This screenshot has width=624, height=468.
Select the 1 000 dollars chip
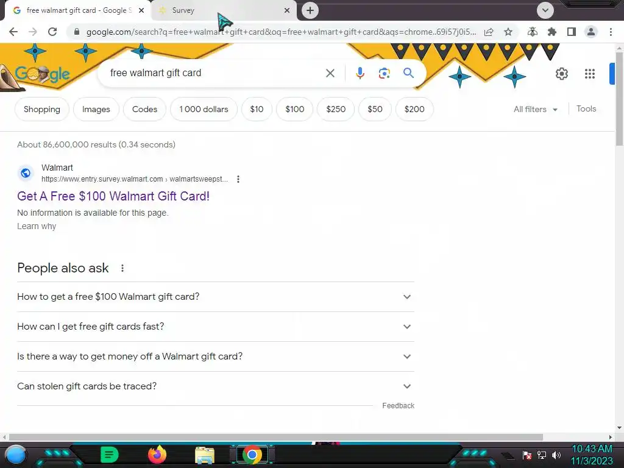[x=204, y=109]
